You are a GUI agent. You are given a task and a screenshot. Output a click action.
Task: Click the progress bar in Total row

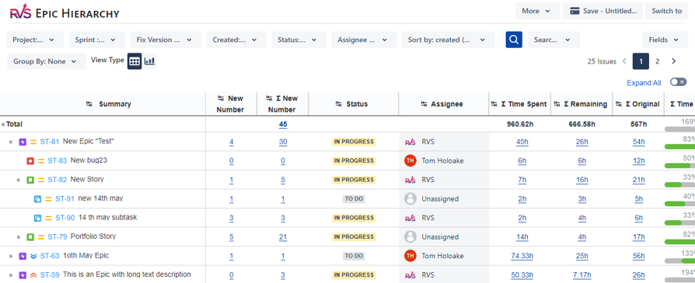click(x=680, y=129)
